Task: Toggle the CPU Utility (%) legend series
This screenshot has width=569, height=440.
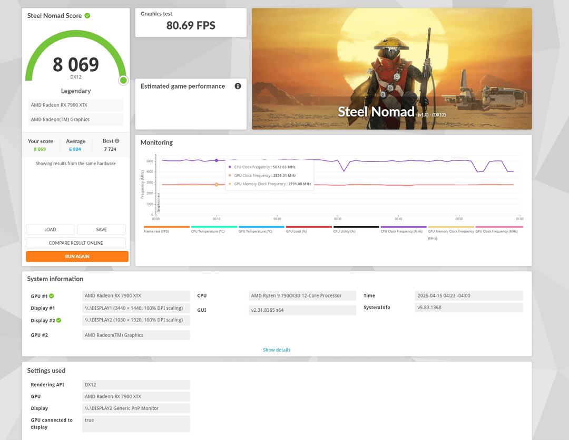Action: point(356,229)
